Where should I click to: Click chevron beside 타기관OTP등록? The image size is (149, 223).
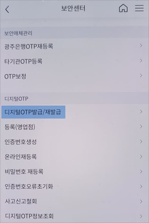click(x=141, y=60)
